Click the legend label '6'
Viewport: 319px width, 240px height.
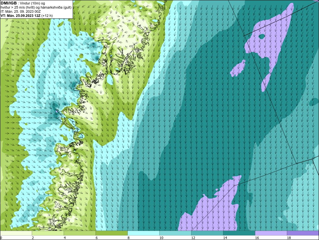[97, 238]
